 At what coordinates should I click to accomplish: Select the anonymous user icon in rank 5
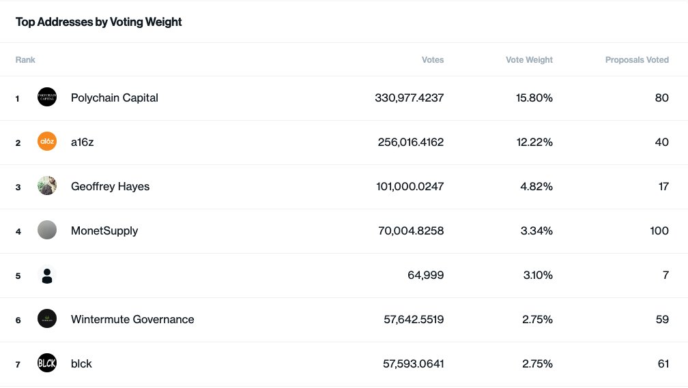pos(47,275)
